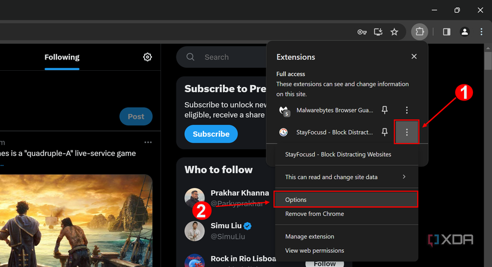This screenshot has width=492, height=267.
Task: Click the Malwarebytes Browser Guard extension icon
Action: pyautogui.click(x=284, y=111)
